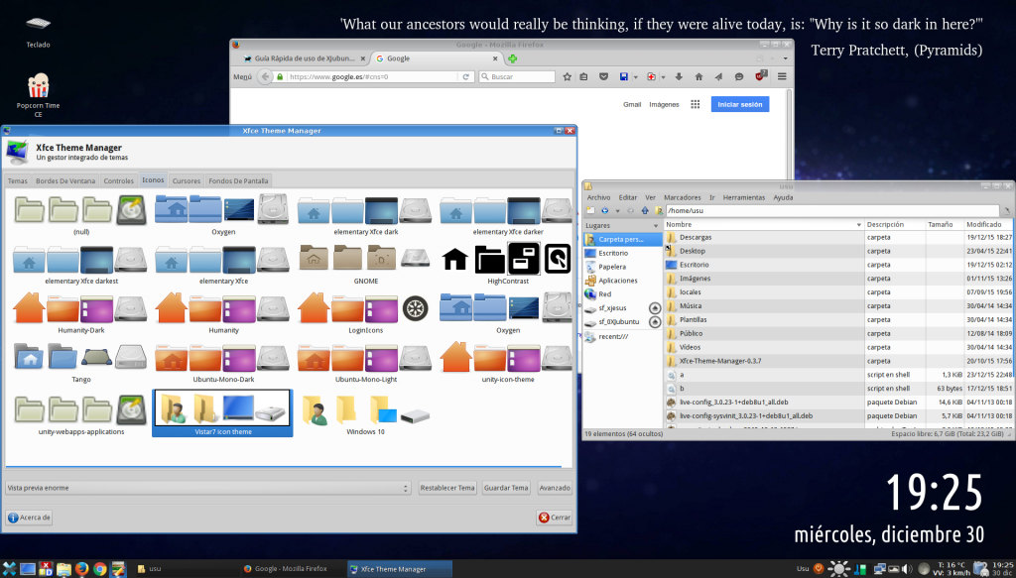Open the Xfce application menu X icon
The image size is (1016, 578).
(x=9, y=569)
